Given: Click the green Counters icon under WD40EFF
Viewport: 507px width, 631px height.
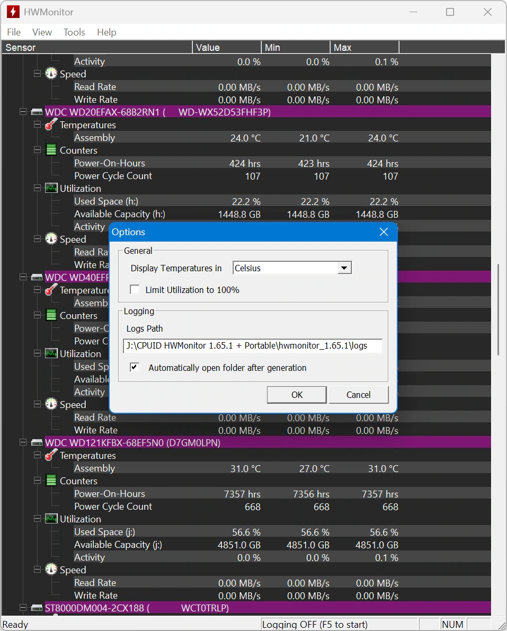Looking at the screenshot, I should coord(51,315).
